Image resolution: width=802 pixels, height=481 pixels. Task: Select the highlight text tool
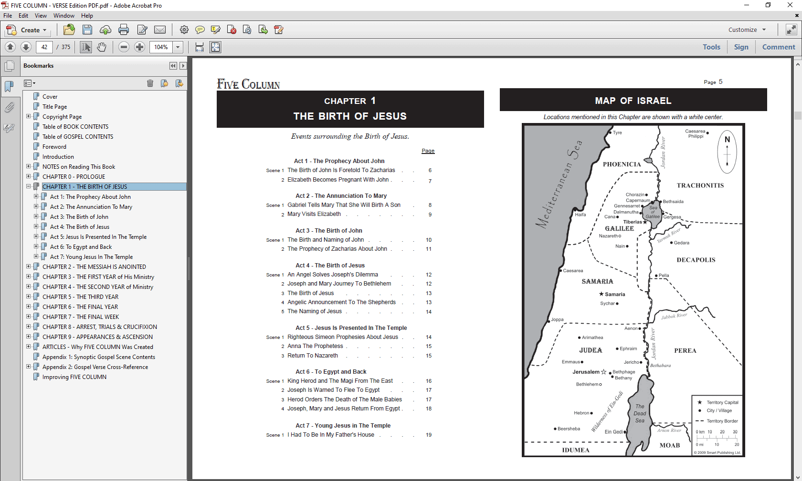(x=216, y=30)
